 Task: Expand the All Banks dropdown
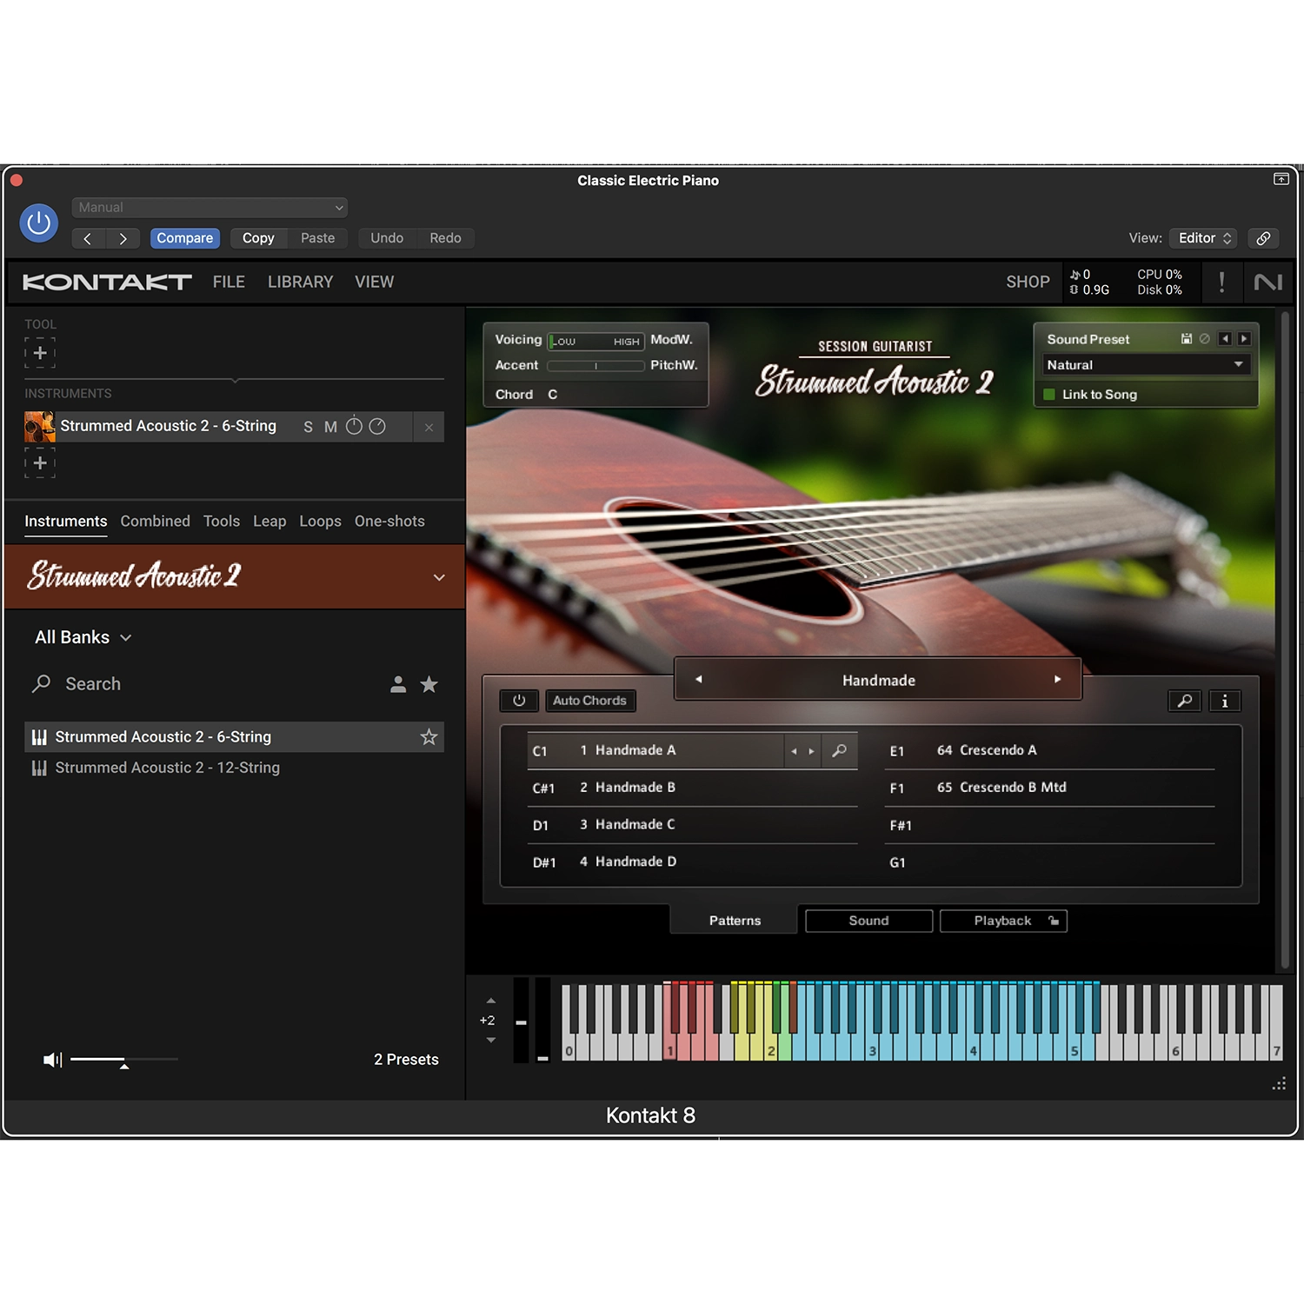83,637
